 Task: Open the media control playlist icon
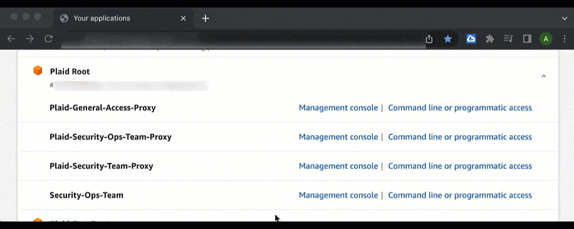[x=508, y=39]
